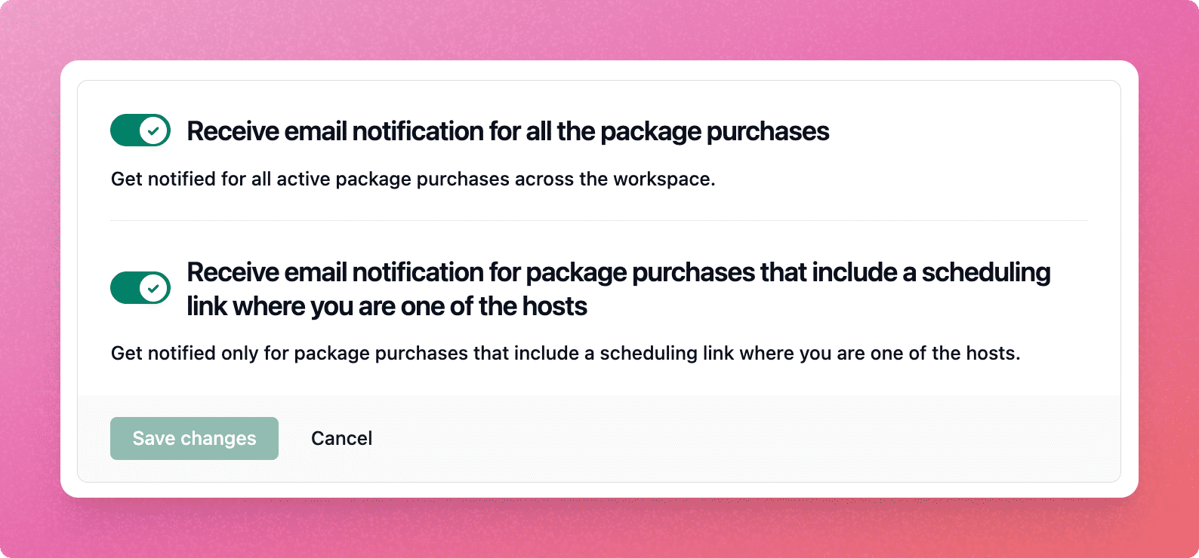
Task: Disable all package purchases email notification toggle
Action: 140,130
